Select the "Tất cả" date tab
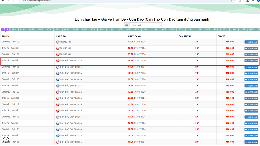 [5, 29]
